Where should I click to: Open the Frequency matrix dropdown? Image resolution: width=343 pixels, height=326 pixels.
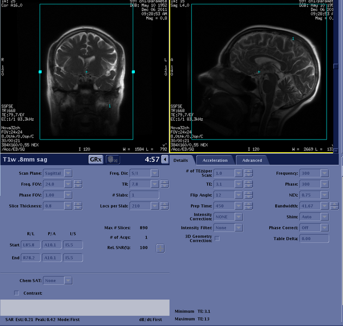(325, 173)
